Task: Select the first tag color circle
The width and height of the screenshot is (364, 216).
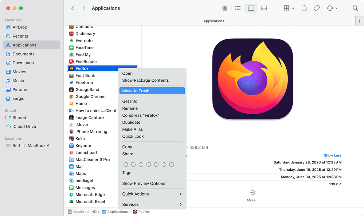Action: [126, 165]
